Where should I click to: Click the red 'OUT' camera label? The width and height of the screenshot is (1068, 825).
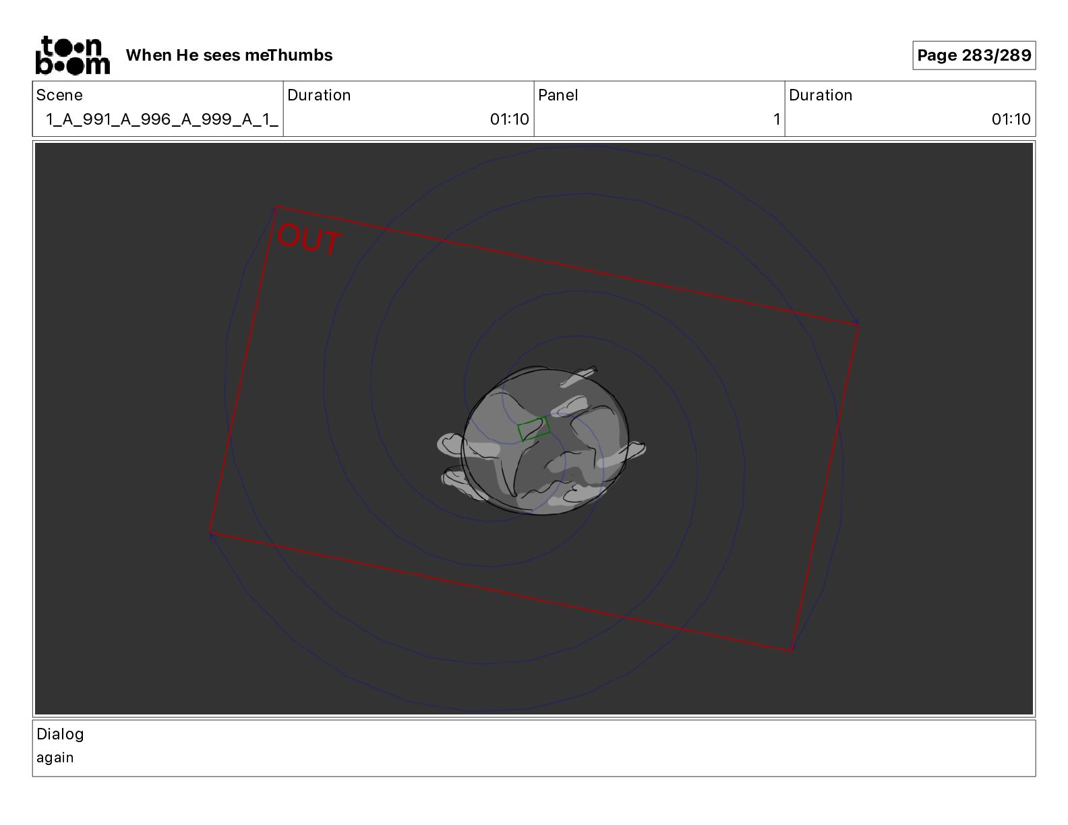(x=309, y=240)
